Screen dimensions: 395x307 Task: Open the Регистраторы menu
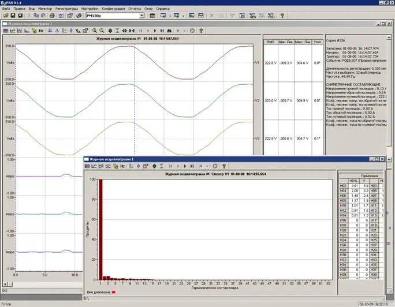[x=66, y=9]
